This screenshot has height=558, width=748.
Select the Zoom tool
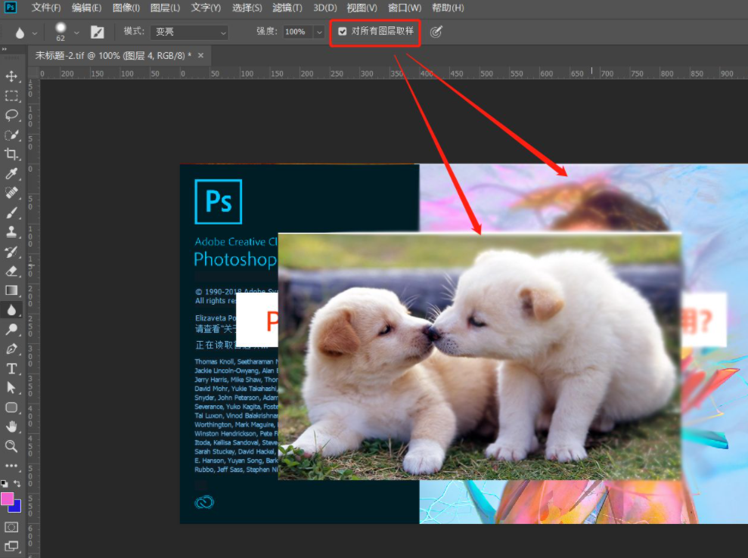(x=11, y=446)
